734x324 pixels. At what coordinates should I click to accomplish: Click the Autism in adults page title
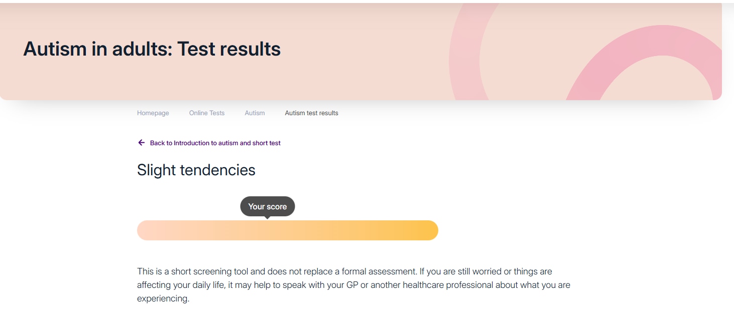coord(152,49)
